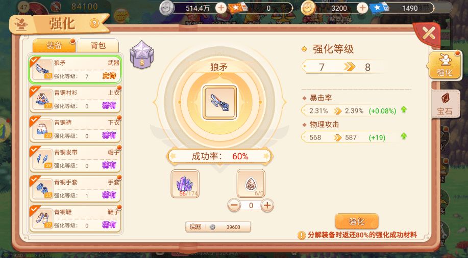This screenshot has height=258, width=468.
Task: Click the blue star ticket icon
Action: tap(379, 8)
